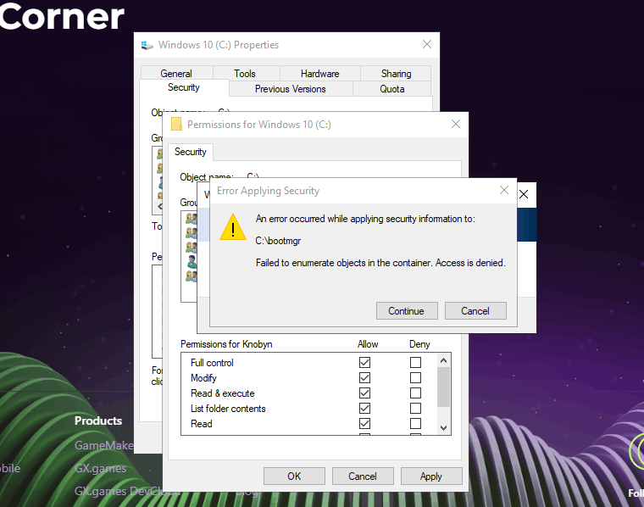
Task: Open the Tools tab in Properties window
Action: [245, 74]
